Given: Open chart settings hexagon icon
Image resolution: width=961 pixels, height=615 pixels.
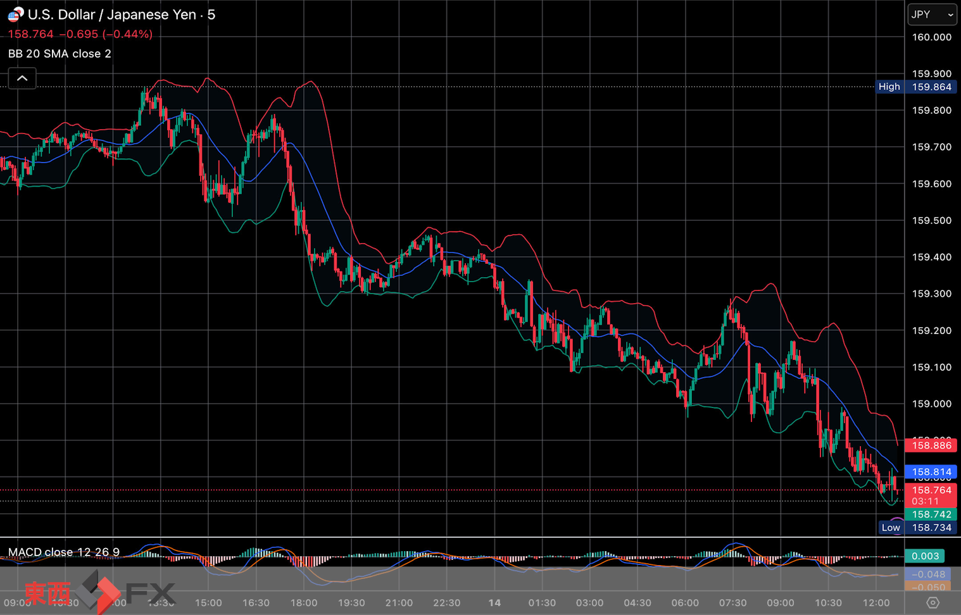Looking at the screenshot, I should [x=933, y=602].
